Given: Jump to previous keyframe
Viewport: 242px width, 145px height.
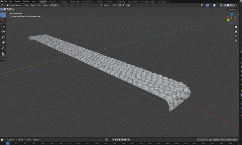Looking at the screenshot, I should (116, 140).
